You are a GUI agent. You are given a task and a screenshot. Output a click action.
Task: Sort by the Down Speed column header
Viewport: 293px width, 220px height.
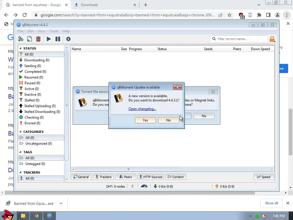[x=257, y=49]
